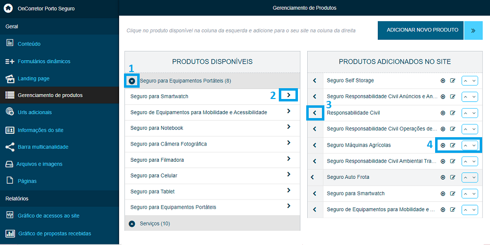Move Seguro Auto Frota up with arrow
This screenshot has height=245, width=490.
pyautogui.click(x=466, y=177)
